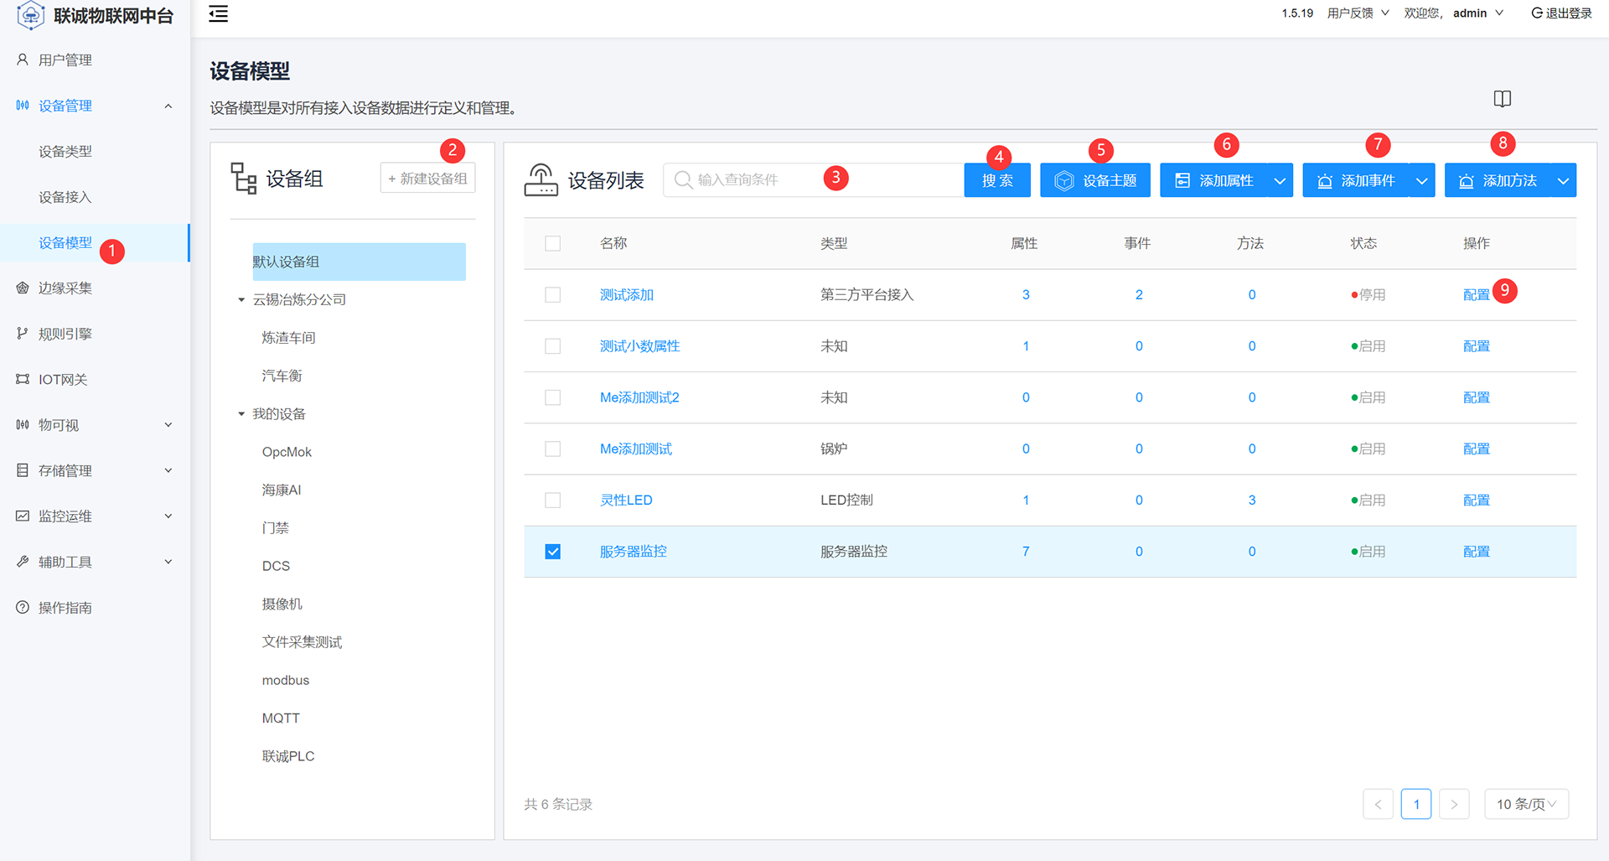This screenshot has height=861, width=1609.
Task: Click the sidebar collapse hamburger icon
Action: click(218, 13)
